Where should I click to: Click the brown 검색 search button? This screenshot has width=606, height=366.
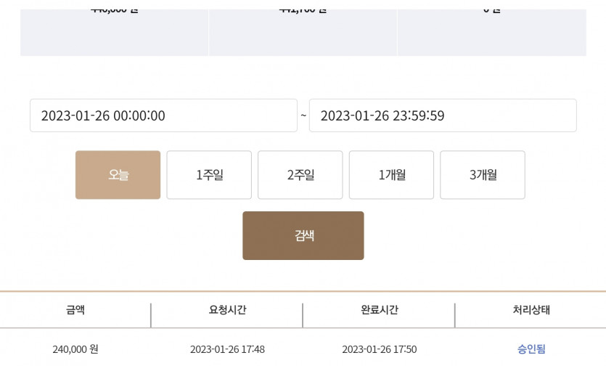303,235
